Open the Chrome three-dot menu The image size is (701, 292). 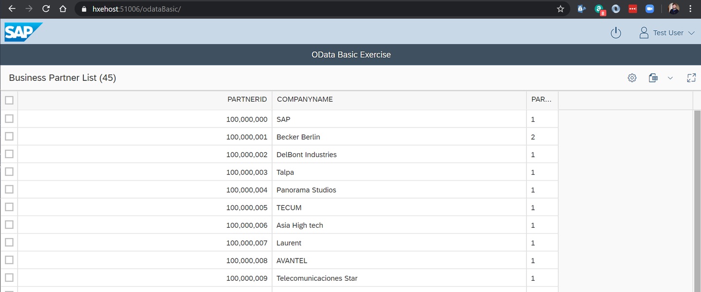(690, 9)
